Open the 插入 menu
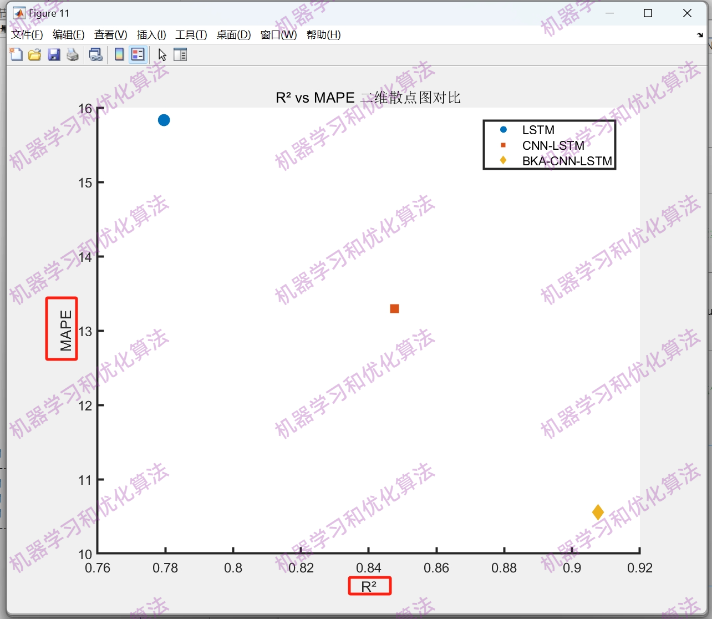Screen dimensions: 712x619 151,34
